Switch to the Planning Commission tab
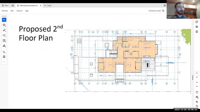 pos(29,6)
